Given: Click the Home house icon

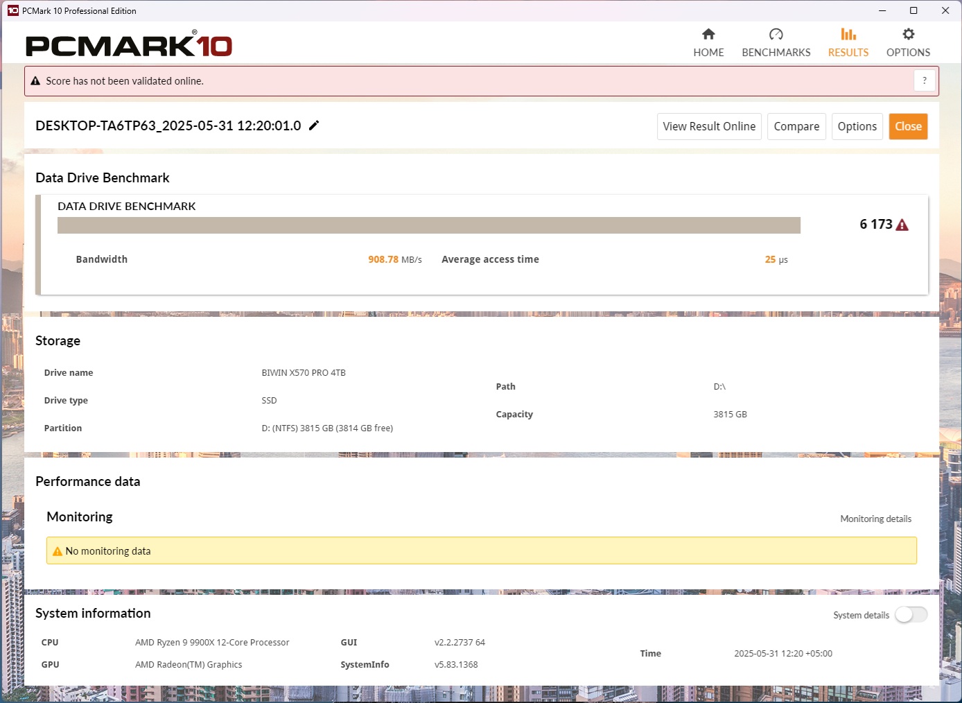Looking at the screenshot, I should pyautogui.click(x=708, y=35).
